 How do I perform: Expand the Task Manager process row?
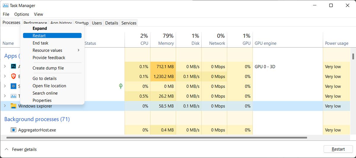pos(5,96)
